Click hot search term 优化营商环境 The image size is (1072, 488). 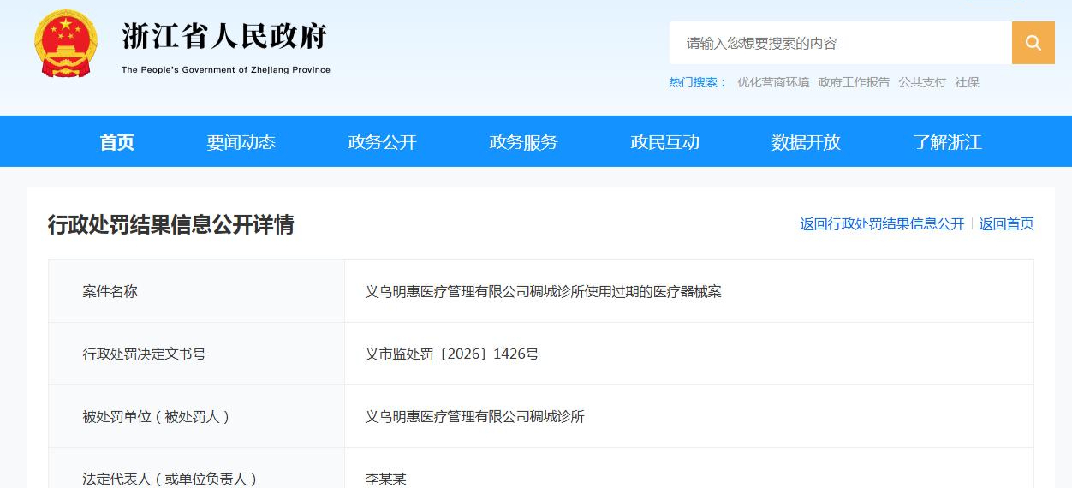(773, 82)
